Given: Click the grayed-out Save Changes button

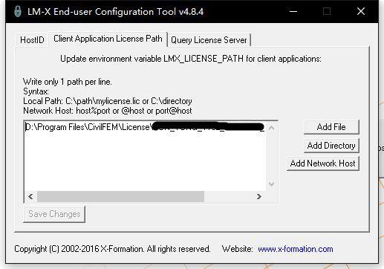Looking at the screenshot, I should point(54,214).
